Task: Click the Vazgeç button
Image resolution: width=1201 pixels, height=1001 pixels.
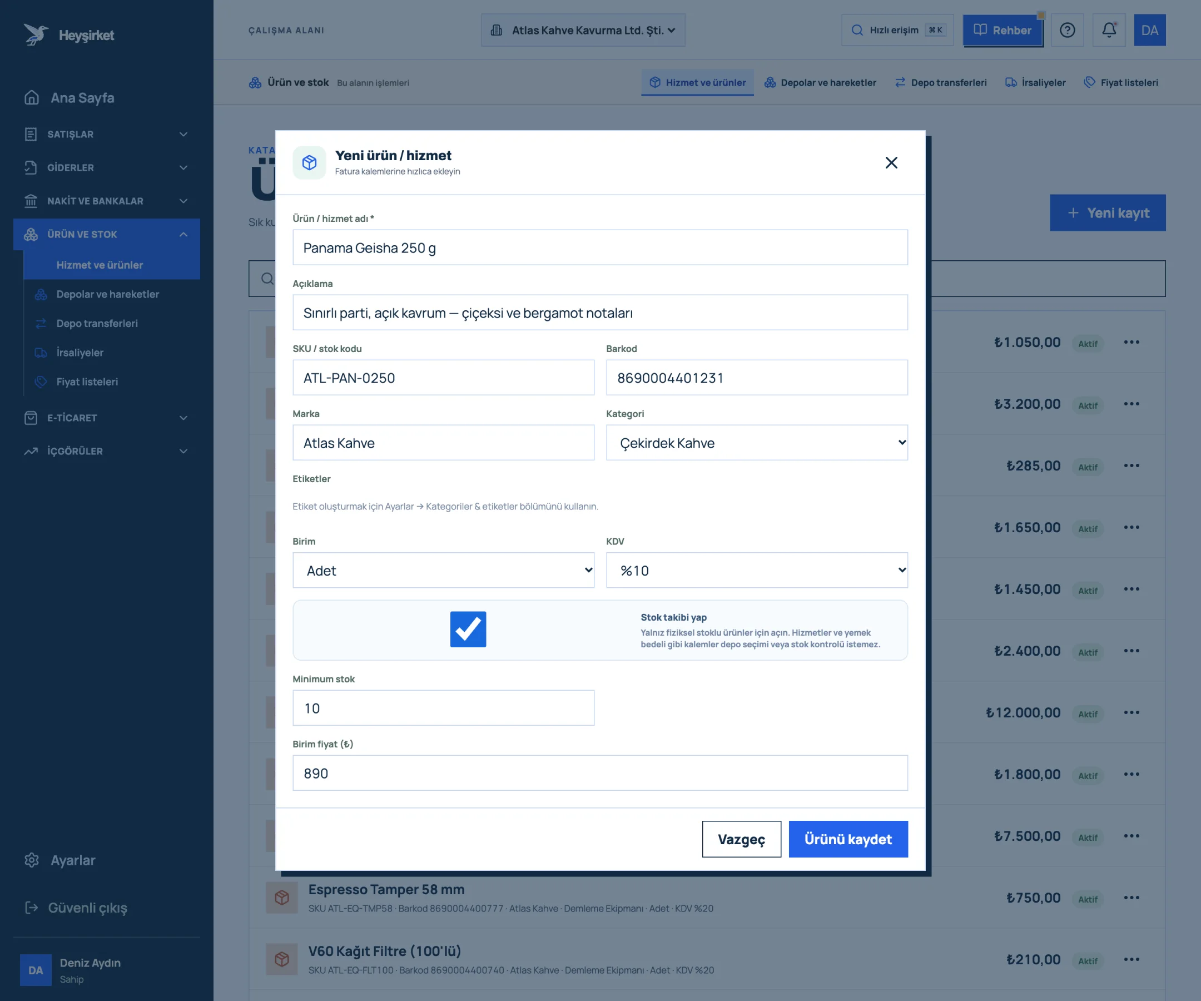Action: click(x=741, y=839)
